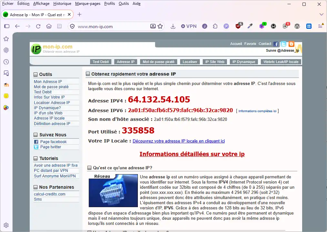Open uBlock Origin shield extension
327x232 pixels.
[238, 26]
